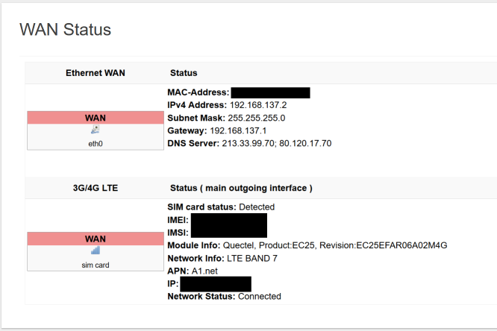Click the main outgoing interface status header
This screenshot has width=497, height=331.
(x=241, y=188)
